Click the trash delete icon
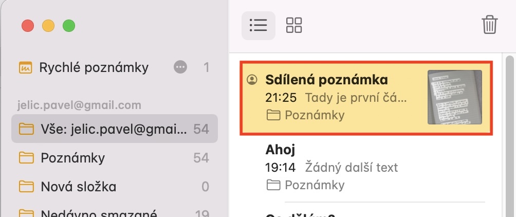This screenshot has height=217, width=516. pos(489,25)
